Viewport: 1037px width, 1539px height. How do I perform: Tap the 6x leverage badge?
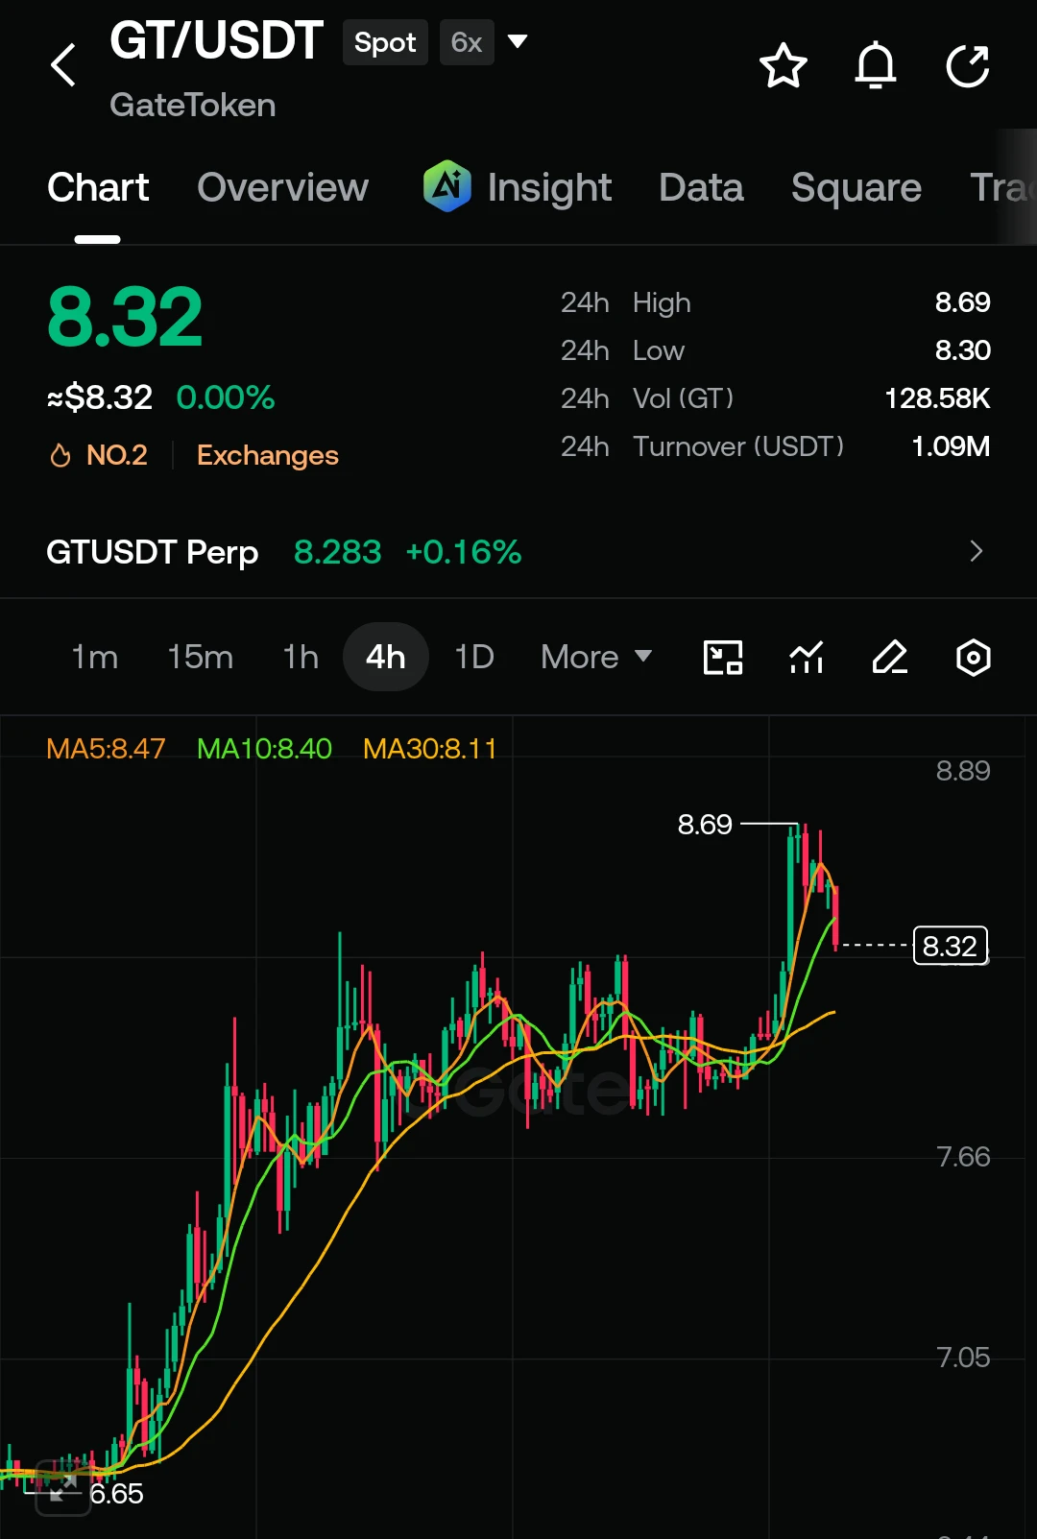click(467, 42)
